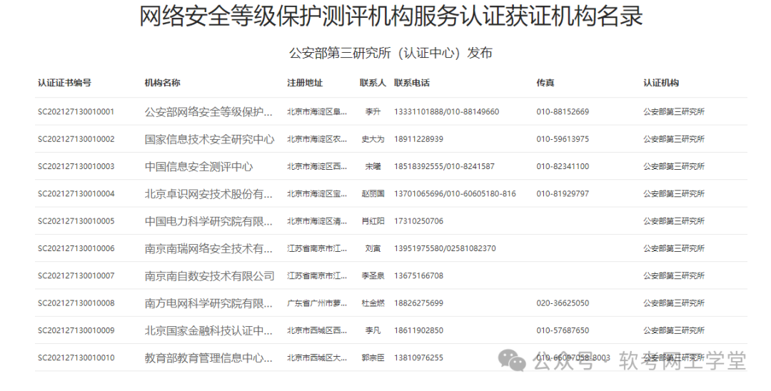771x391 pixels.
Task: Select certificate number SC202127130010008
Action: (76, 303)
